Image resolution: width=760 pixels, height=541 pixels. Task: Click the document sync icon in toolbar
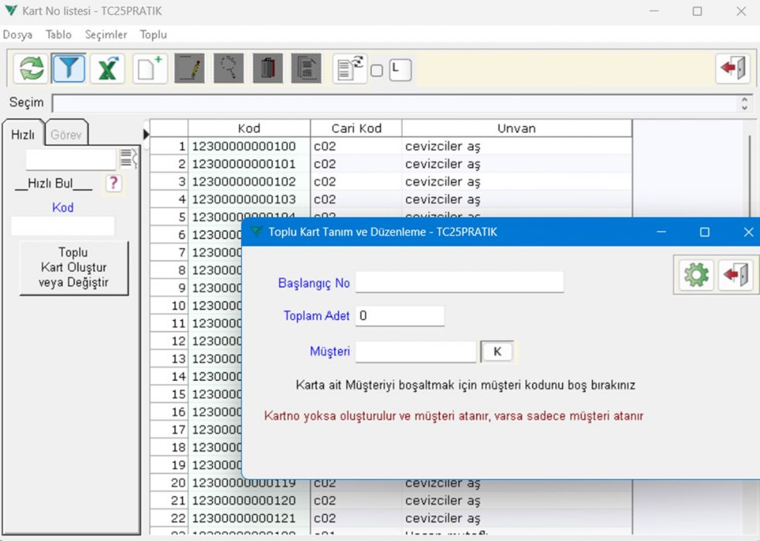(349, 69)
